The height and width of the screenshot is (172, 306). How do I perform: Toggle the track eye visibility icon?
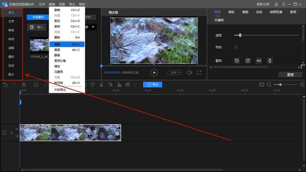[x=17, y=129]
